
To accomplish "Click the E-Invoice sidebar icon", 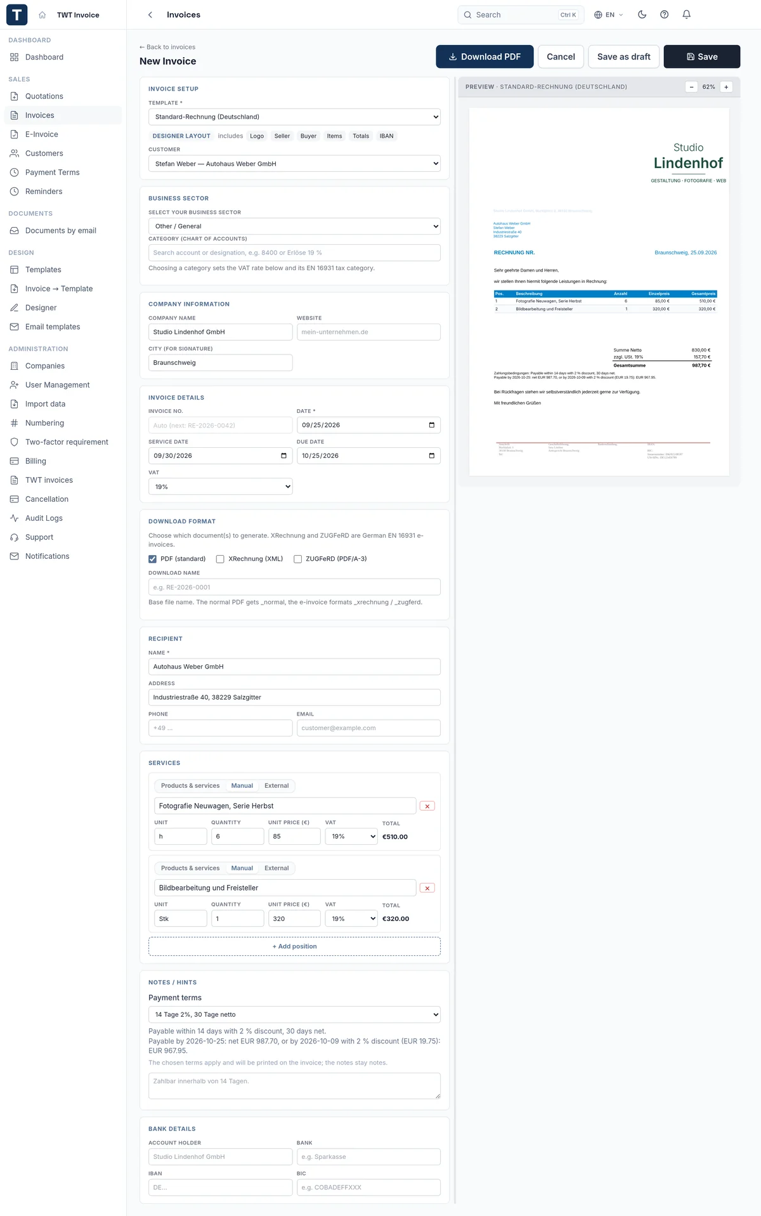I will click(15, 134).
